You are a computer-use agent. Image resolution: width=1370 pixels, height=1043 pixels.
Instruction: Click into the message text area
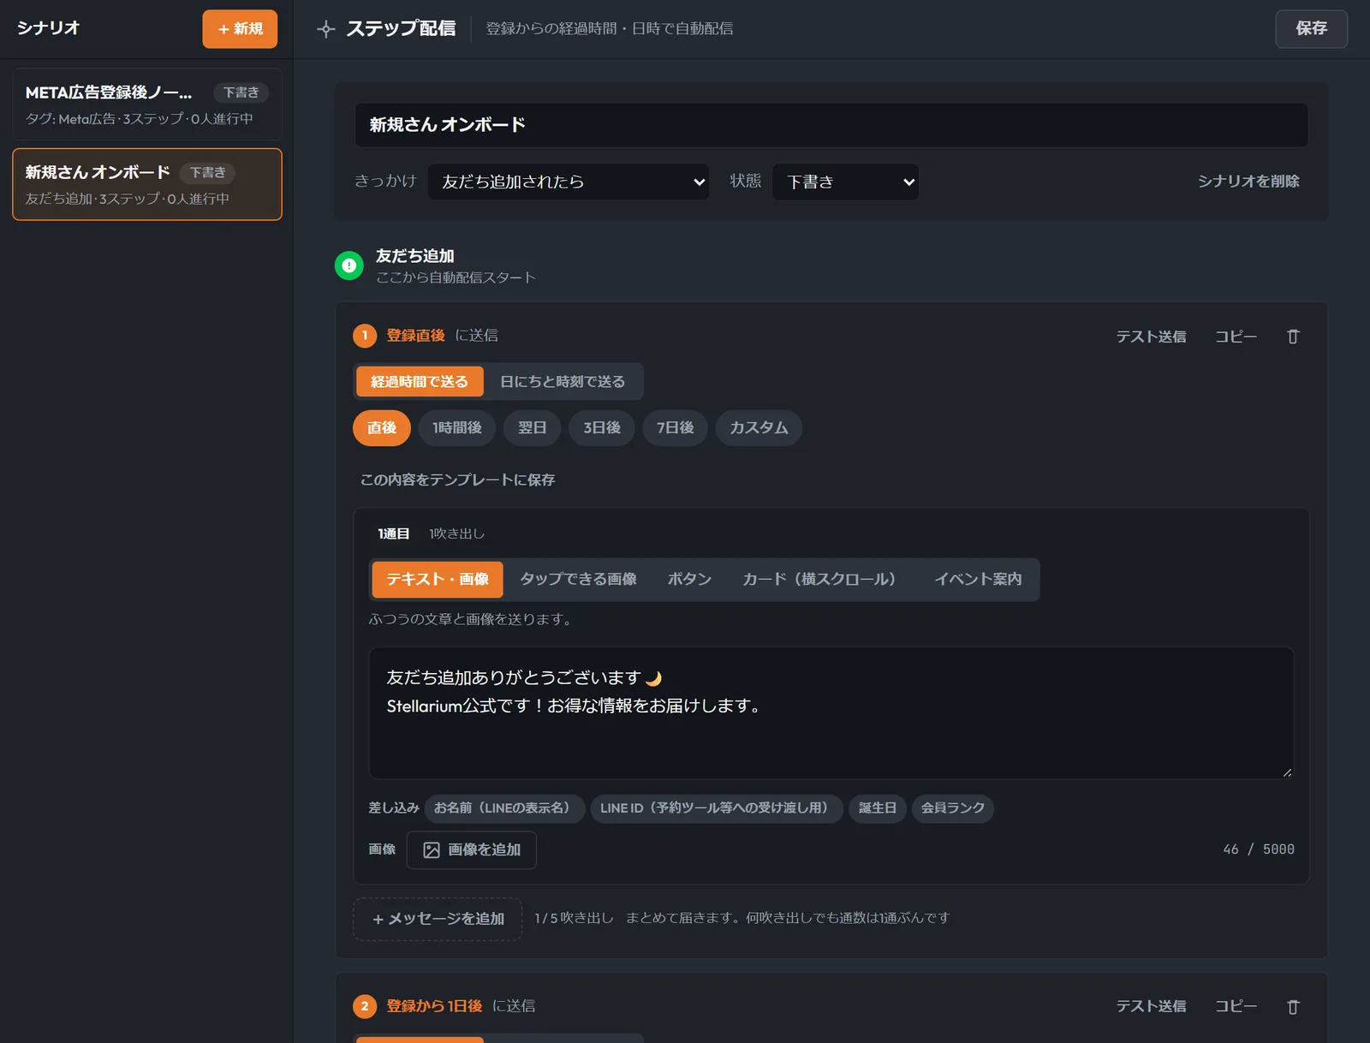[831, 713]
